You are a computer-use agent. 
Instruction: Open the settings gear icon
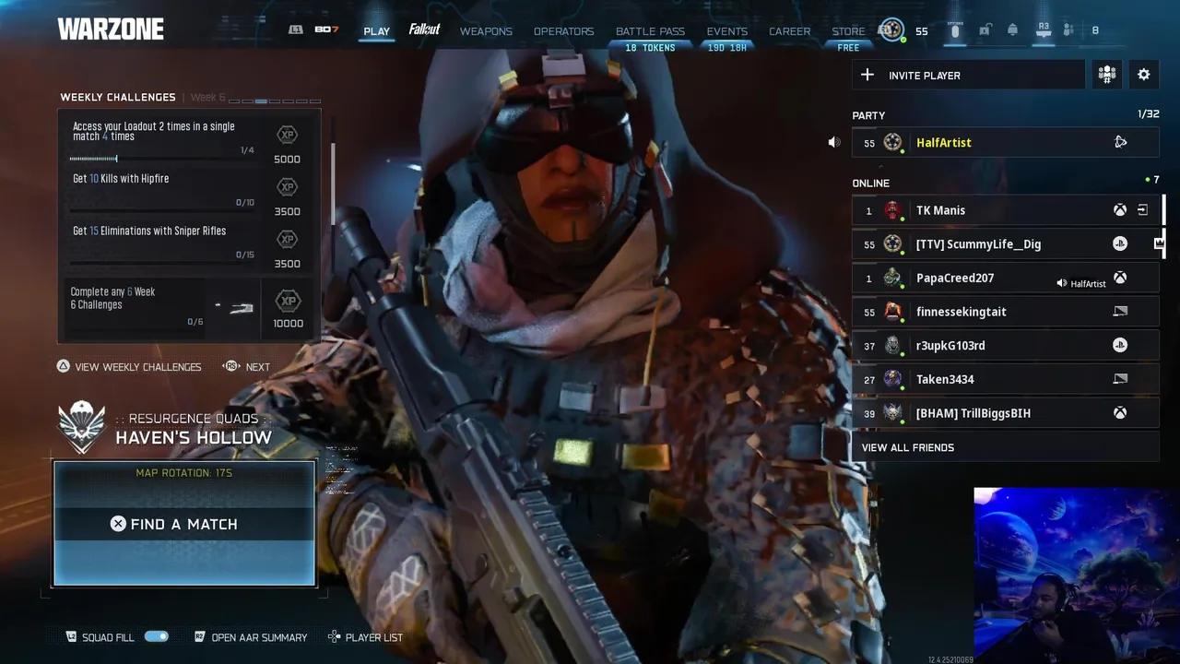[x=1144, y=75]
